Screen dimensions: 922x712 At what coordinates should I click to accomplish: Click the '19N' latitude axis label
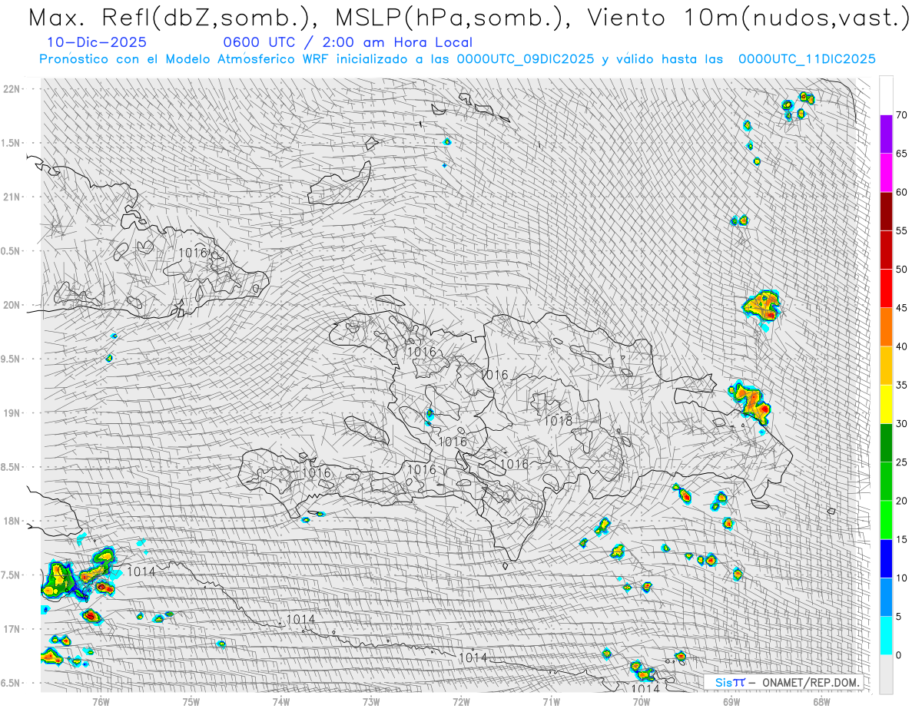pos(13,413)
